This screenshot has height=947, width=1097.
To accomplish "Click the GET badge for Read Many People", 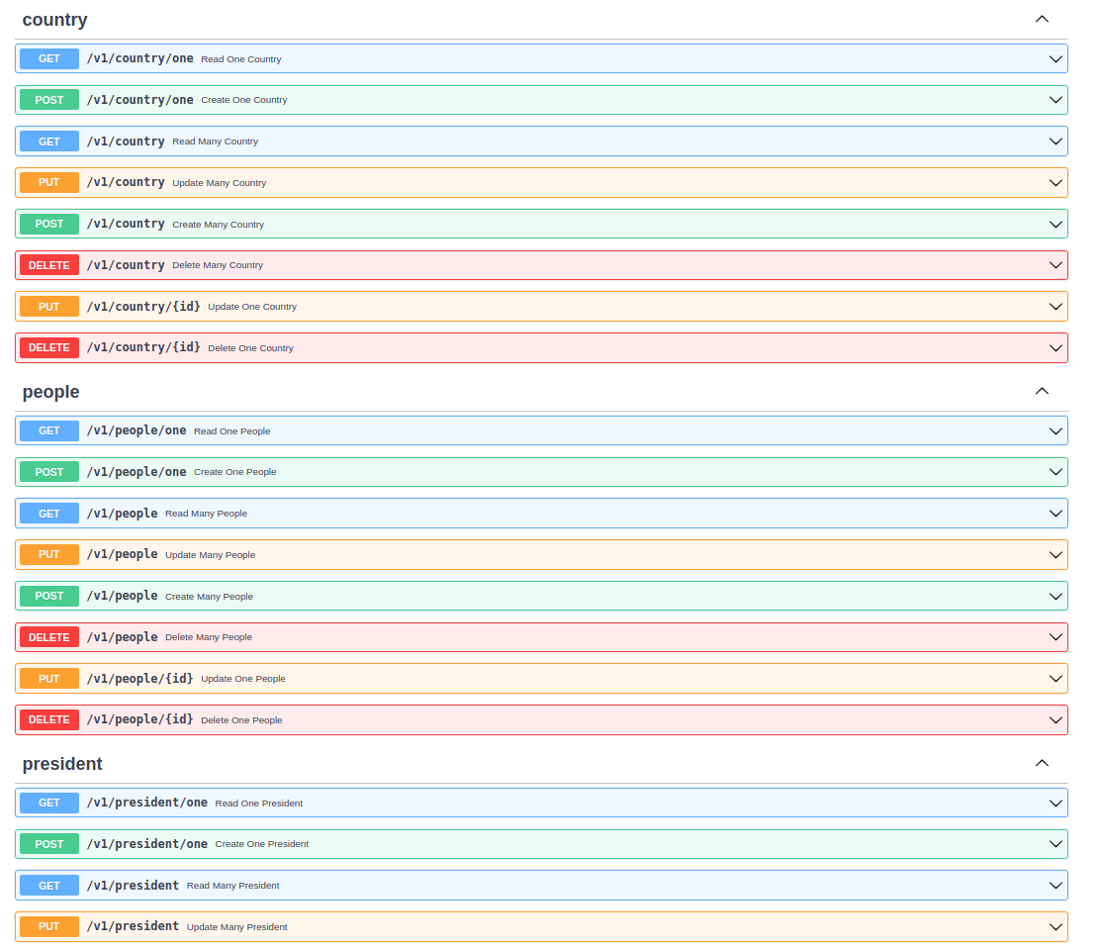I will 49,514.
